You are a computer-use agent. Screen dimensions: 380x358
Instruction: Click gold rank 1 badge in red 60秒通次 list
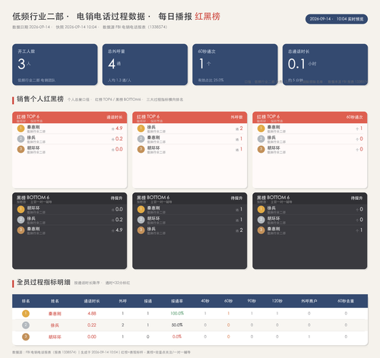point(261,128)
